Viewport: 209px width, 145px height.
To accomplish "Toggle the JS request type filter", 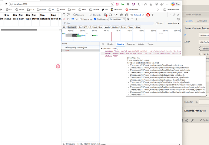I will click(x=90, y=27).
